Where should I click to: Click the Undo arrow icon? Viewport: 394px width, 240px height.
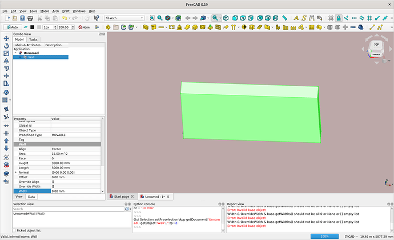tap(65, 18)
